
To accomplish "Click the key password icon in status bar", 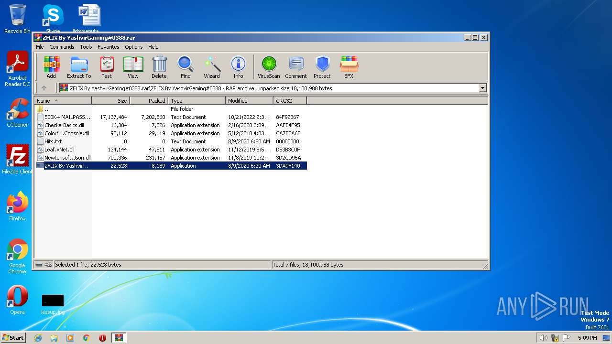I will tap(48, 265).
